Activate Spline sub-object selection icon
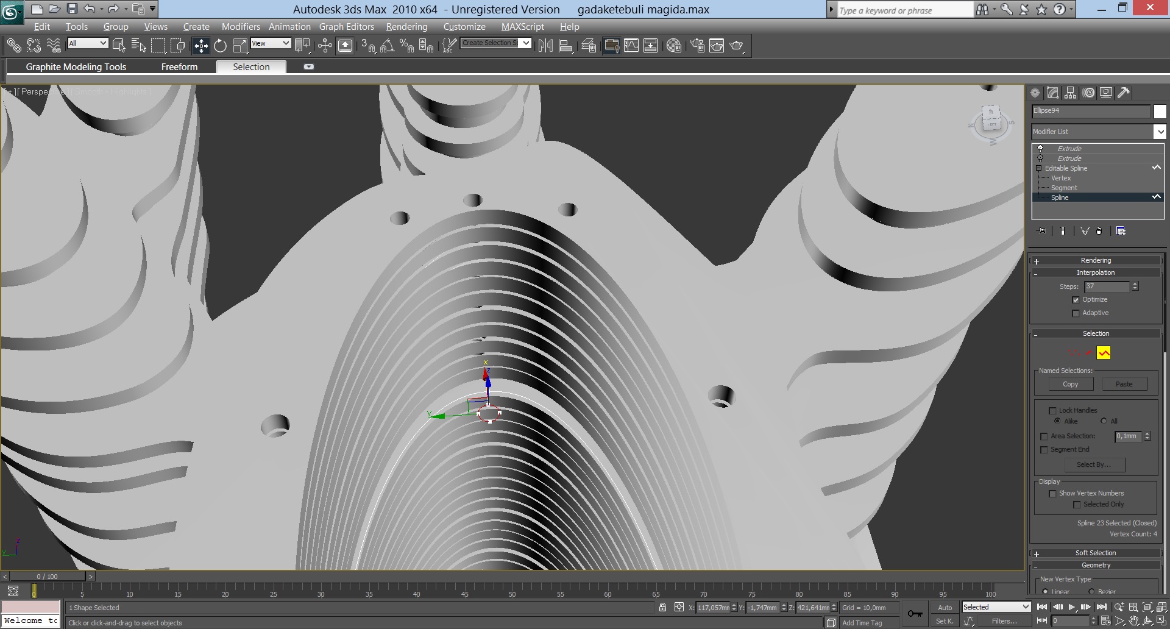This screenshot has width=1170, height=629. coord(1104,353)
